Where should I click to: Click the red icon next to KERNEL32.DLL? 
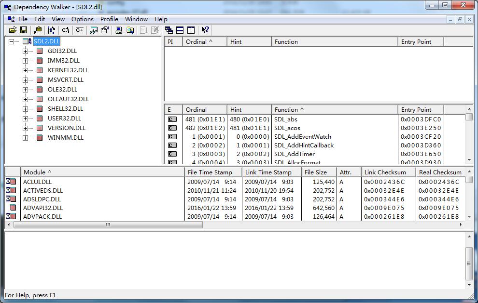[39, 70]
